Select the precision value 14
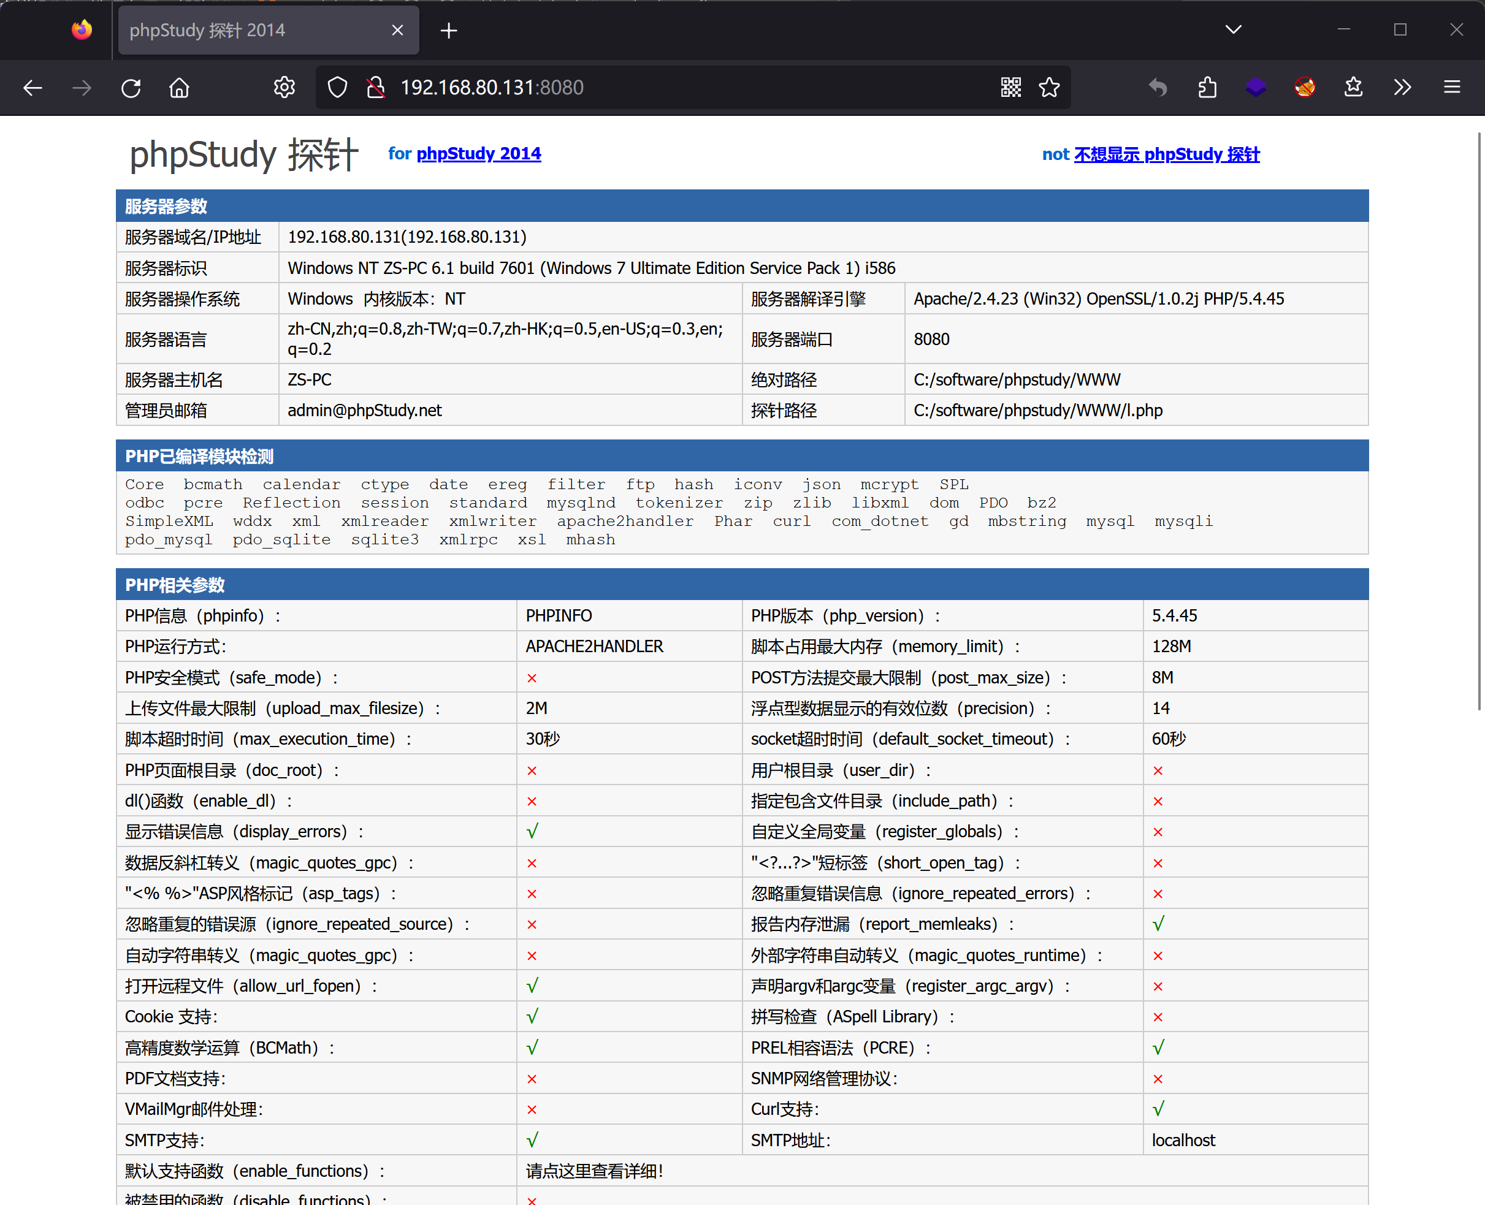 pyautogui.click(x=1161, y=708)
